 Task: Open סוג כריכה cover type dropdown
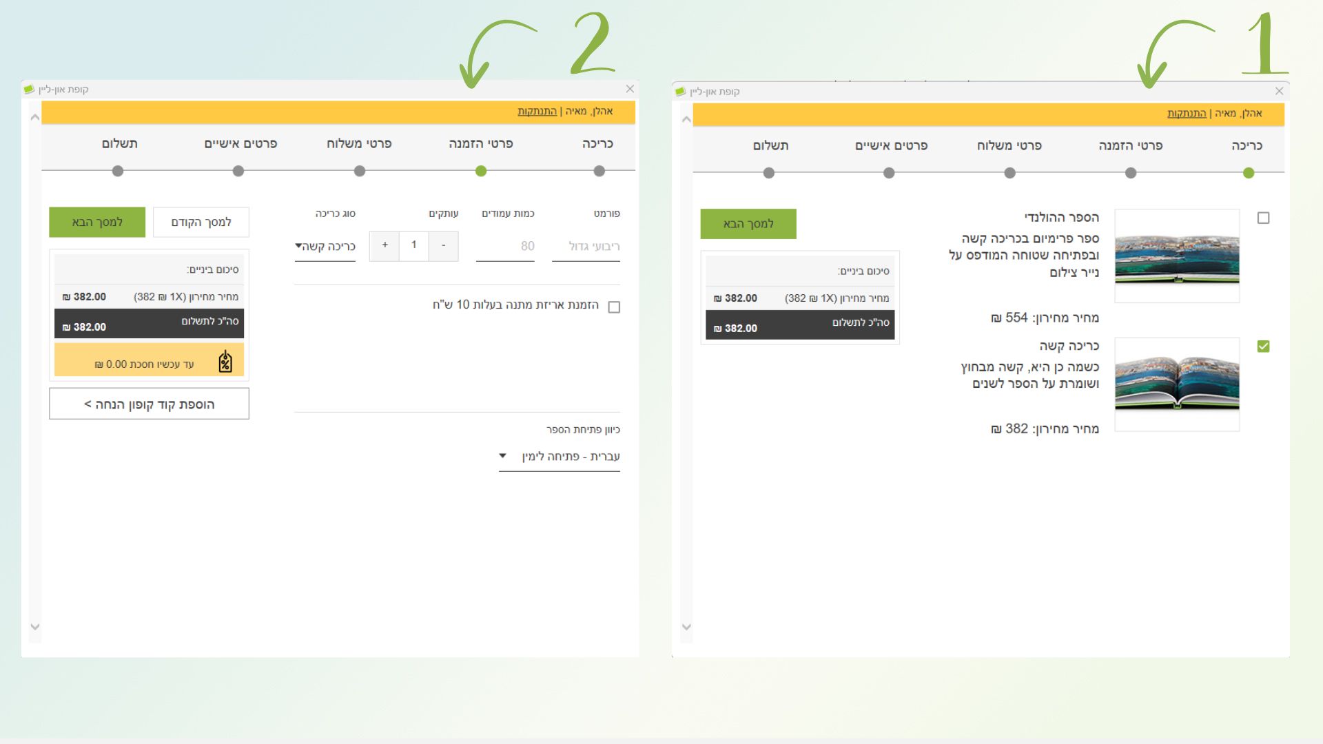click(325, 247)
